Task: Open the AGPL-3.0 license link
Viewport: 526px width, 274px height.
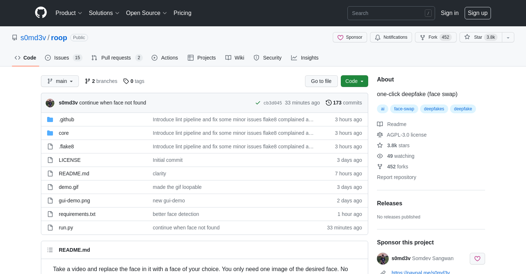Action: [402, 135]
